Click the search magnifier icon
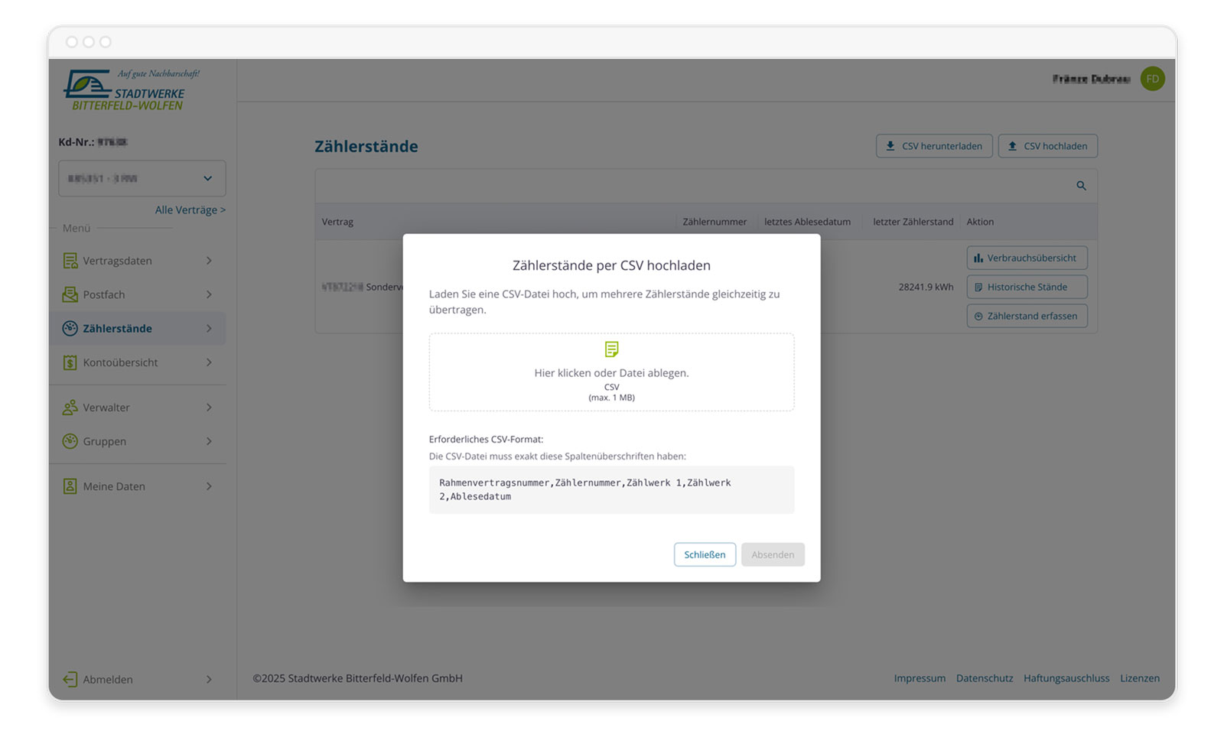This screenshot has width=1224, height=734. point(1081,186)
